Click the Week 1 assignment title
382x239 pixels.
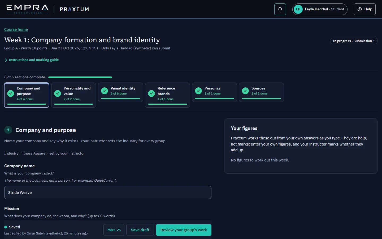pyautogui.click(x=82, y=40)
